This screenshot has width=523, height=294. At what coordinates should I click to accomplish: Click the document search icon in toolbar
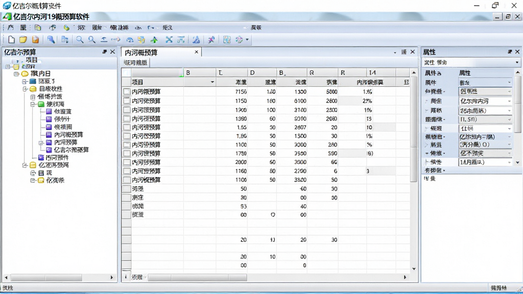51,40
